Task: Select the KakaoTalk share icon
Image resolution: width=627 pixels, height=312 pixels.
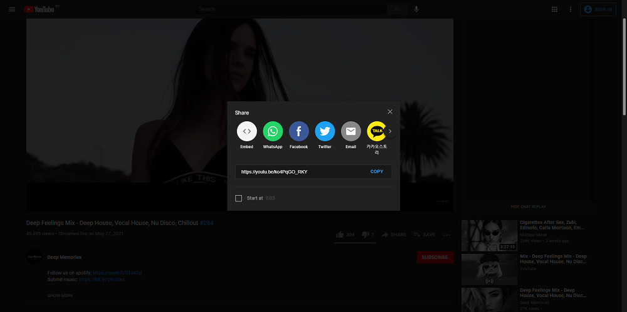Action: click(377, 131)
